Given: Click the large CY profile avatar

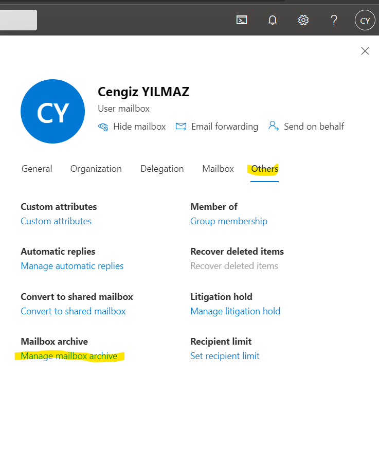Looking at the screenshot, I should [x=52, y=111].
